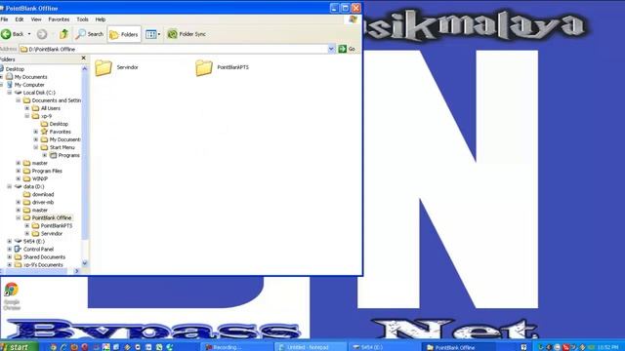
Task: Select My Documents in folder tree
Action: 30,77
